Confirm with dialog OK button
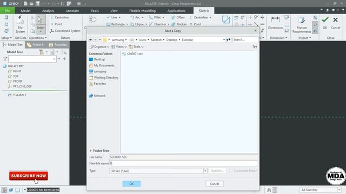Screen dimensions: 346x194 131,184
